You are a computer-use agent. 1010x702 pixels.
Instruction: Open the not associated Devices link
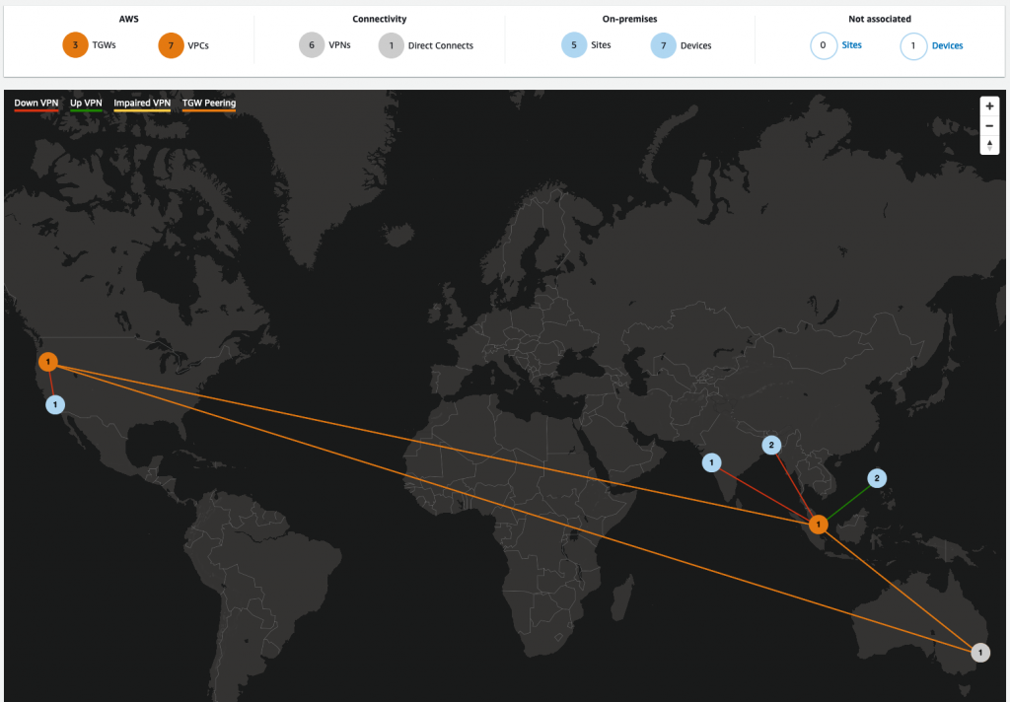(947, 45)
